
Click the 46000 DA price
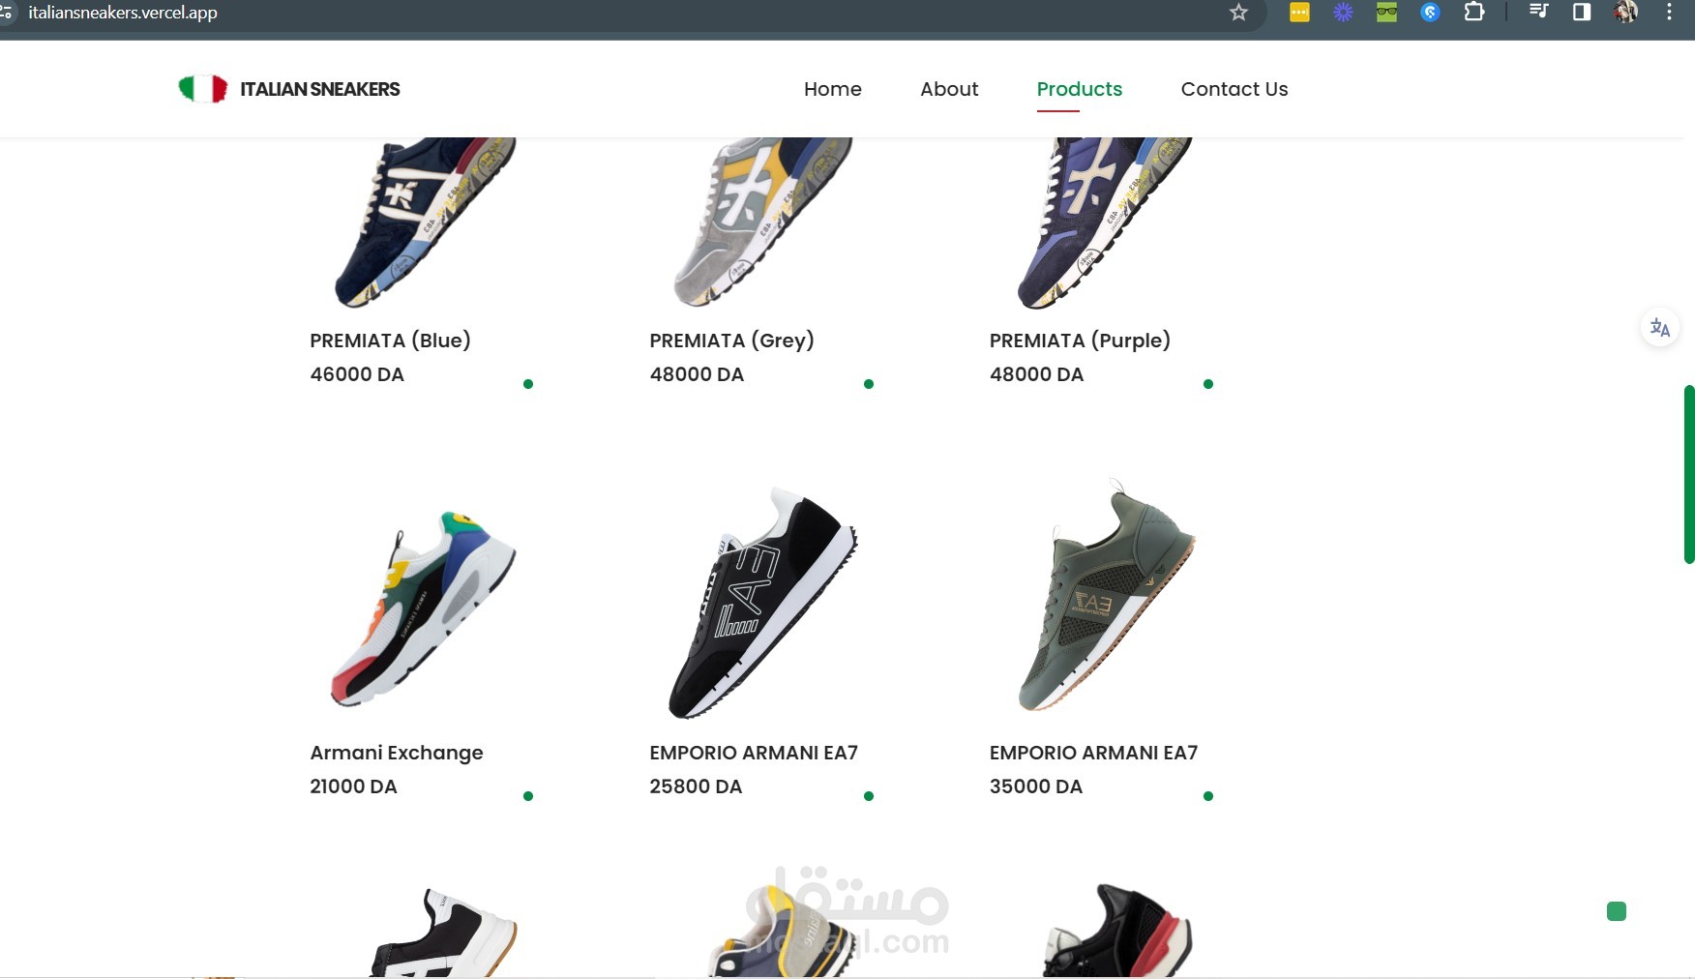tap(357, 374)
